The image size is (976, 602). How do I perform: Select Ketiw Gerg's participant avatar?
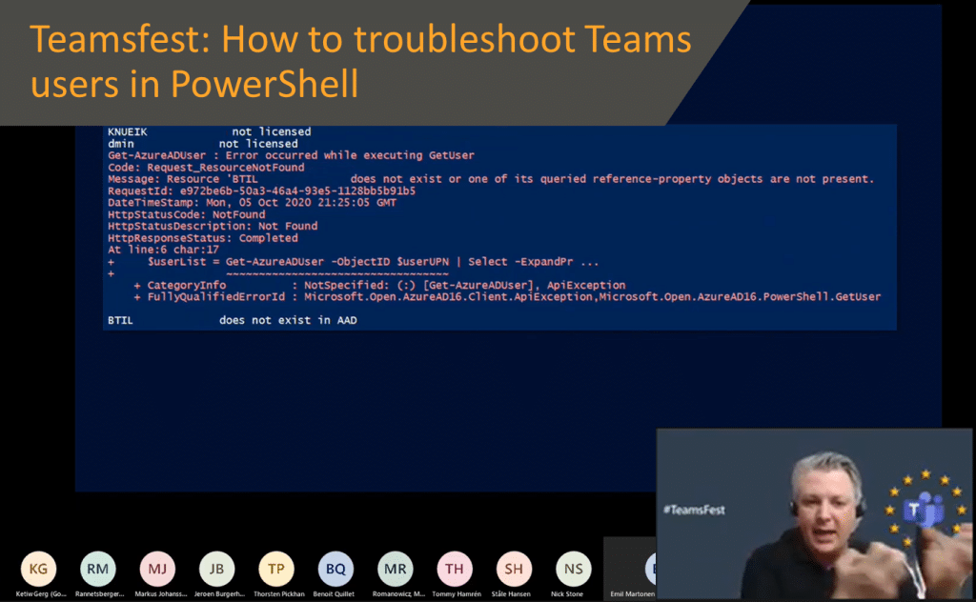[x=38, y=568]
